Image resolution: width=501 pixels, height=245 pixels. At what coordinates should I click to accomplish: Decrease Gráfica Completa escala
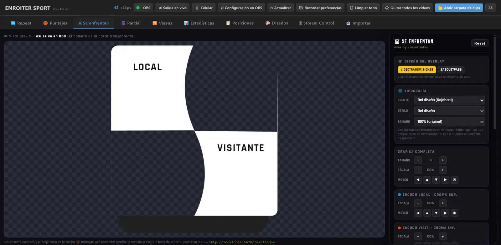(x=418, y=170)
